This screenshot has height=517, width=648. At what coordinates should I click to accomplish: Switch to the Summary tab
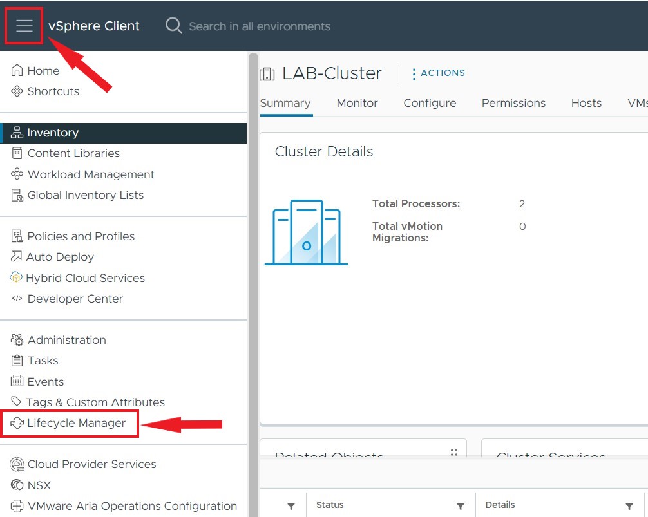(285, 103)
